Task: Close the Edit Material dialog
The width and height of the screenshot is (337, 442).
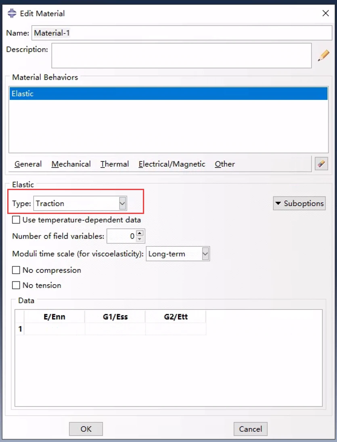Action: tap(325, 13)
